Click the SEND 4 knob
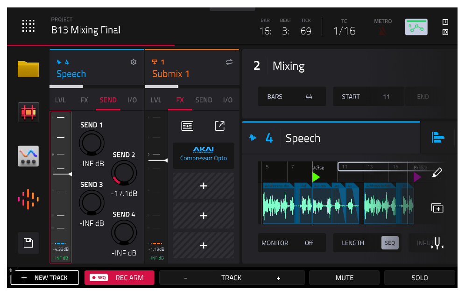The width and height of the screenshot is (465, 296). [124, 233]
